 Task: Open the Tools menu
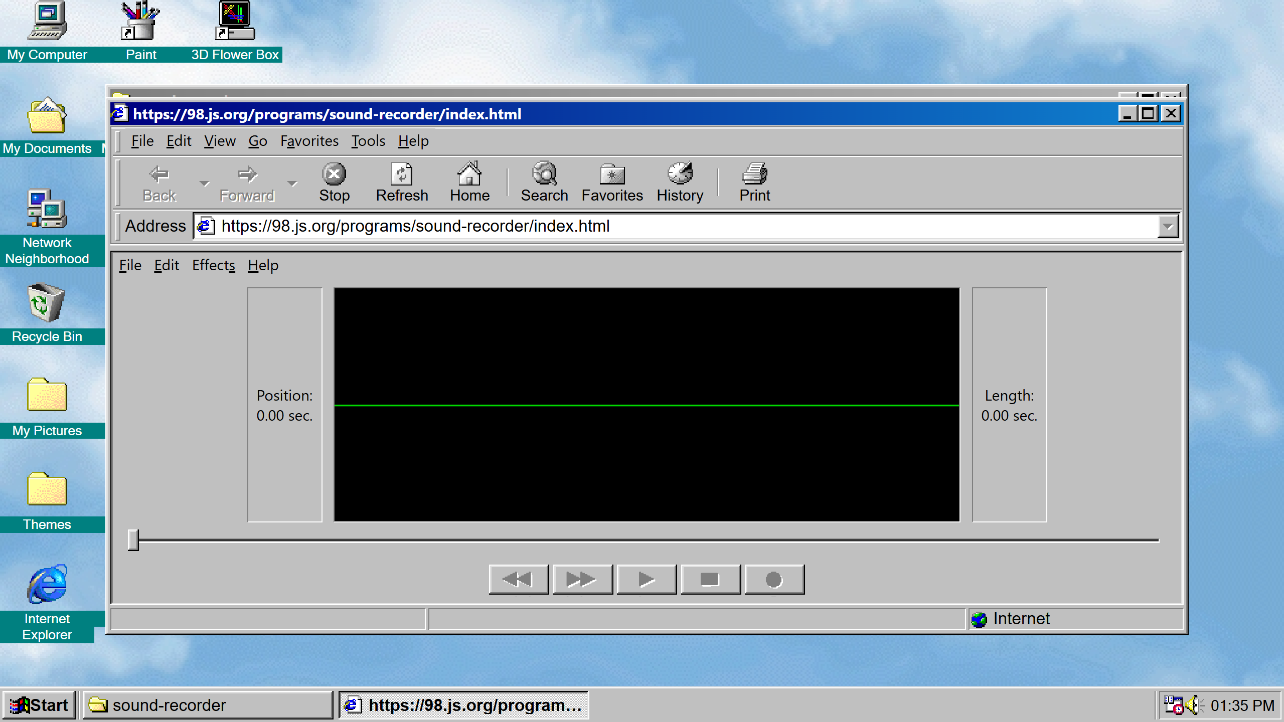[x=368, y=141]
